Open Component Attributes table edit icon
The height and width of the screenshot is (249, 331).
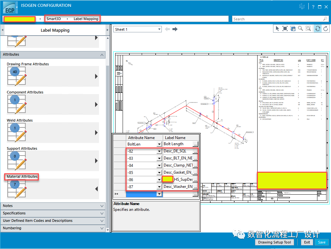[x=17, y=104]
